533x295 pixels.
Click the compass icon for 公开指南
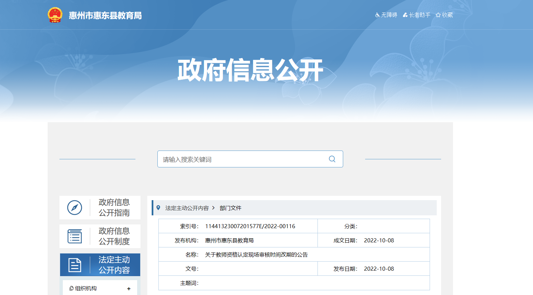click(75, 208)
